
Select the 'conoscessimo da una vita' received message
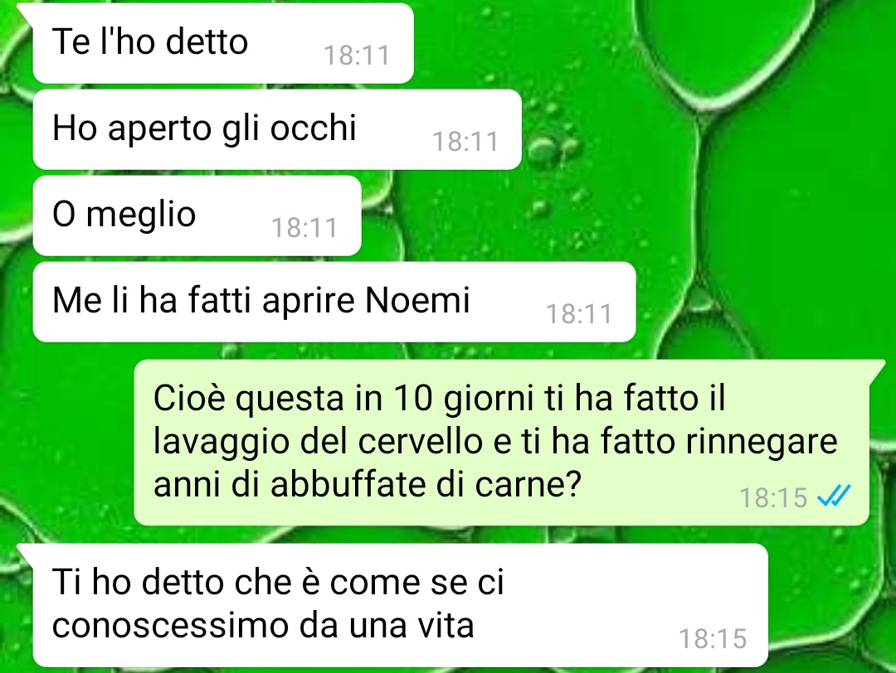click(400, 605)
